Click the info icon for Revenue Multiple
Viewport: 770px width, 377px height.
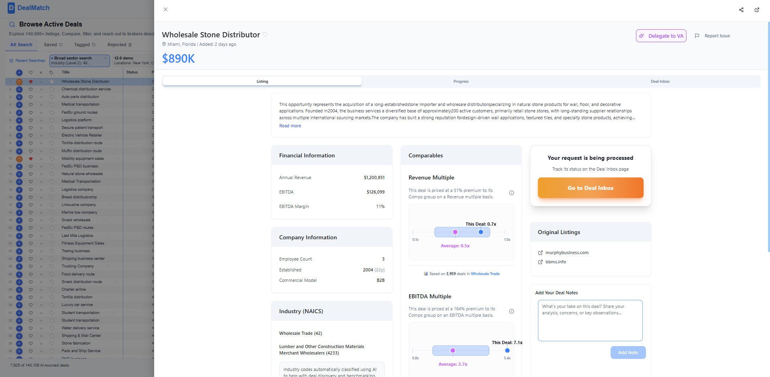(x=511, y=193)
